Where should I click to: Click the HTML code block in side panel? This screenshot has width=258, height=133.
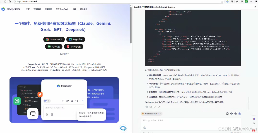point(193,38)
